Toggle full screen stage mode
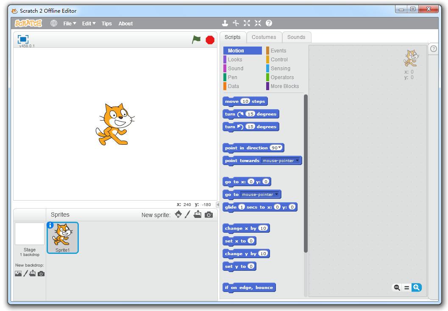The height and width of the screenshot is (311, 448). [x=23, y=39]
